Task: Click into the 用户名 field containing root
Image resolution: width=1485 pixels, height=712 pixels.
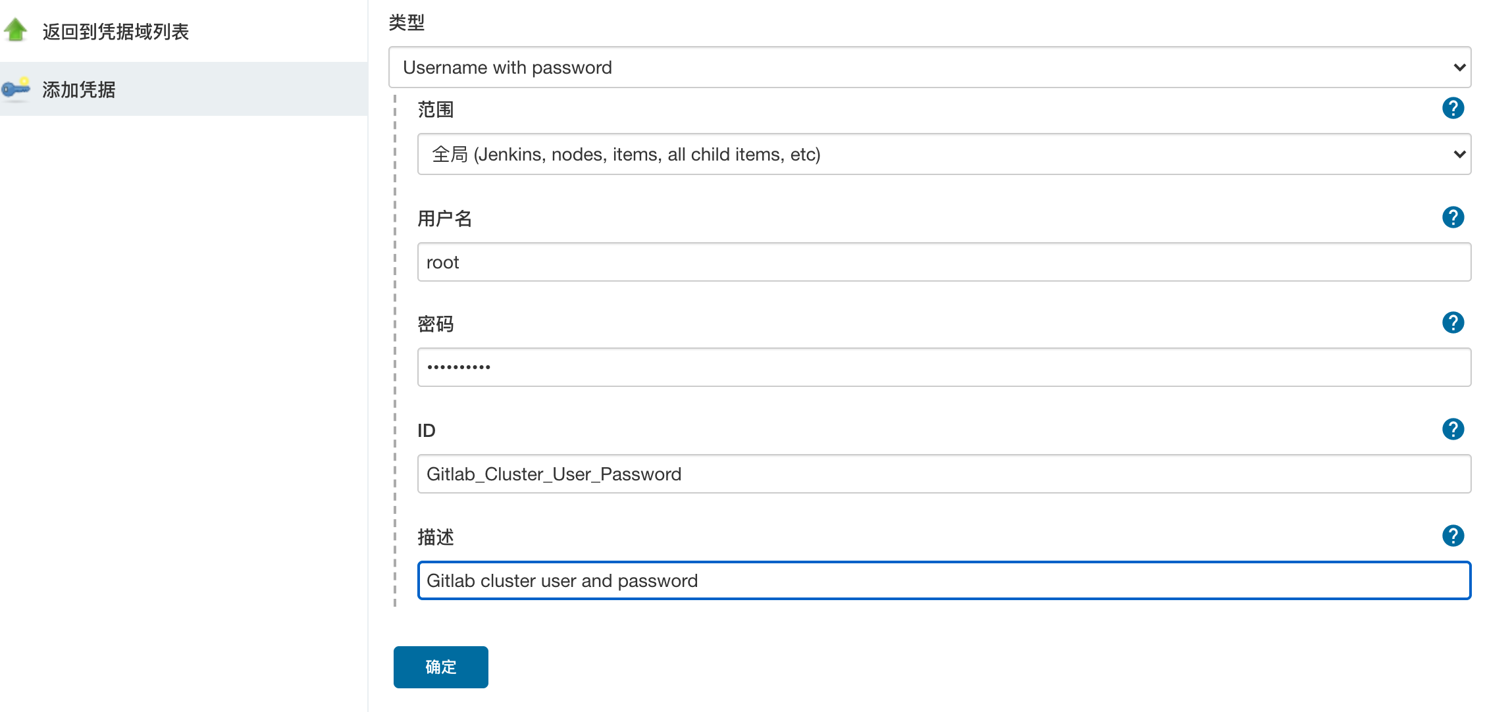Action: pos(944,262)
